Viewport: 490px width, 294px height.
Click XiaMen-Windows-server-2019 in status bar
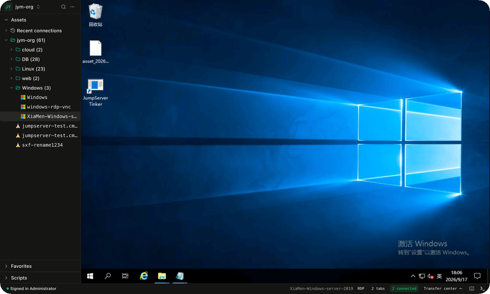(321, 289)
